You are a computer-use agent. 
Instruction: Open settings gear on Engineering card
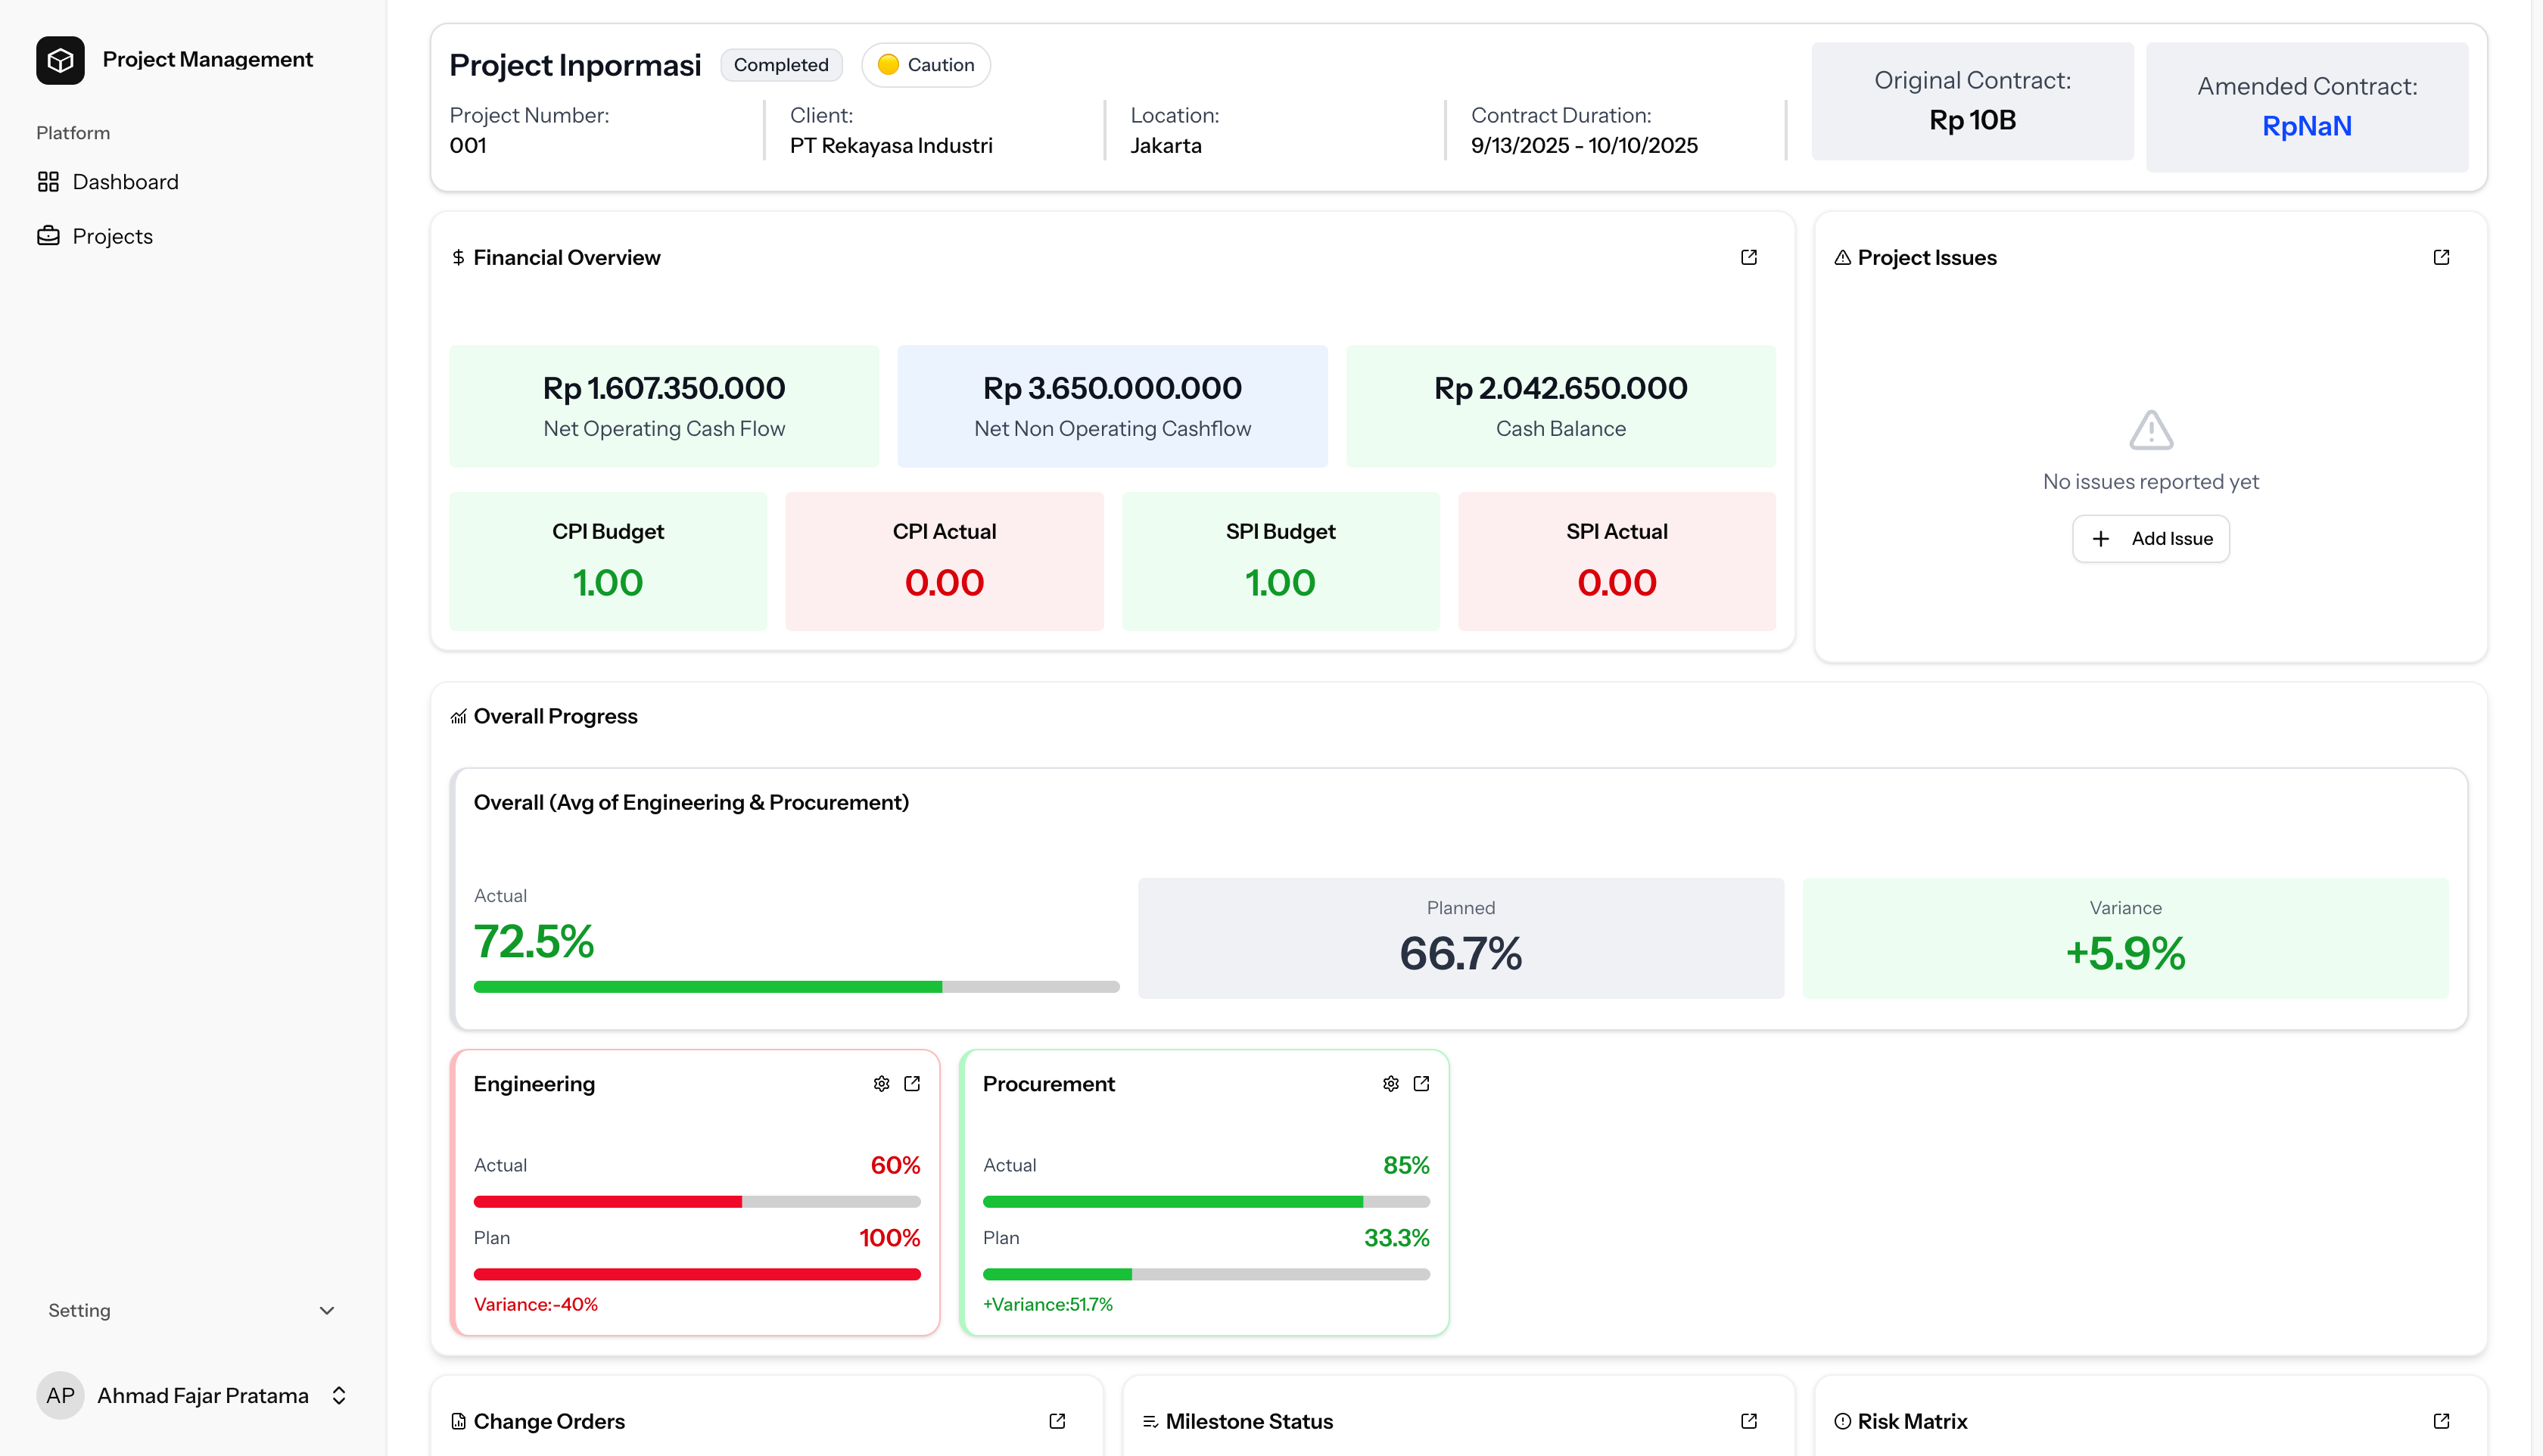(x=881, y=1083)
